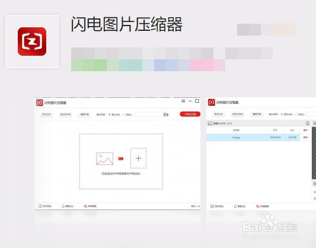This screenshot has height=248, width=316.
Task: Click the red triple-arrow icon in the drop area
Action: click(121, 158)
